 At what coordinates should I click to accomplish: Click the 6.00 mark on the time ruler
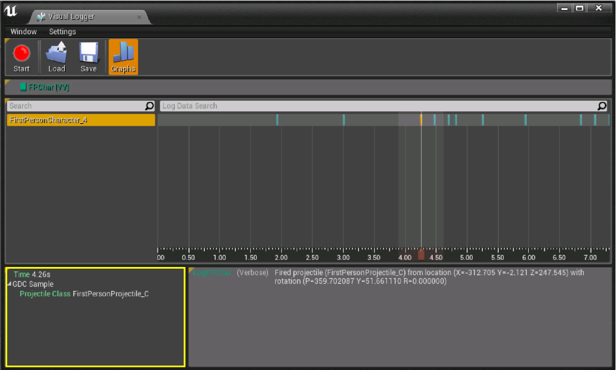coord(528,258)
